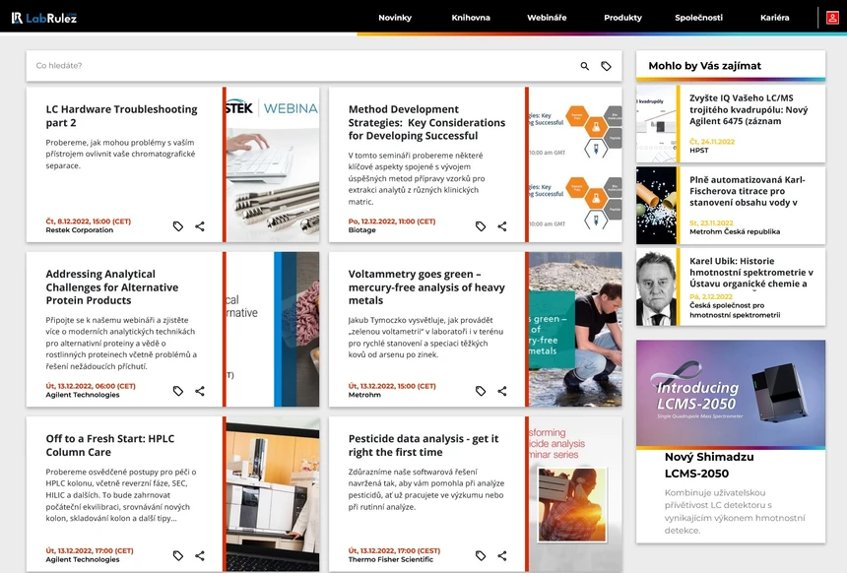Share the Voltammetry goes green webinar
This screenshot has height=573, width=847.
pos(502,391)
